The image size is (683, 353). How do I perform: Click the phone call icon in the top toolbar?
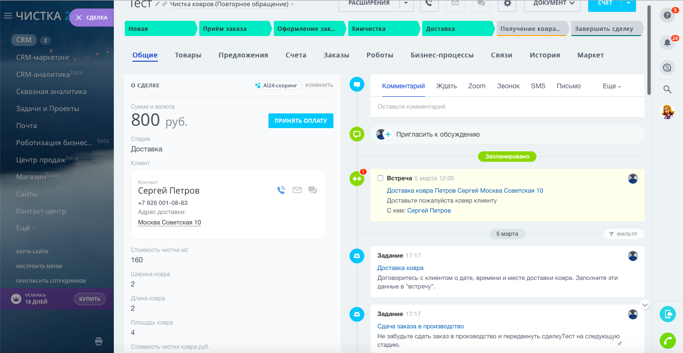coord(429,4)
